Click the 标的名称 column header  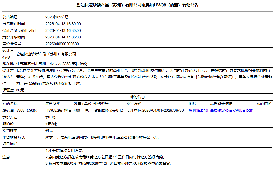(x=10, y=104)
